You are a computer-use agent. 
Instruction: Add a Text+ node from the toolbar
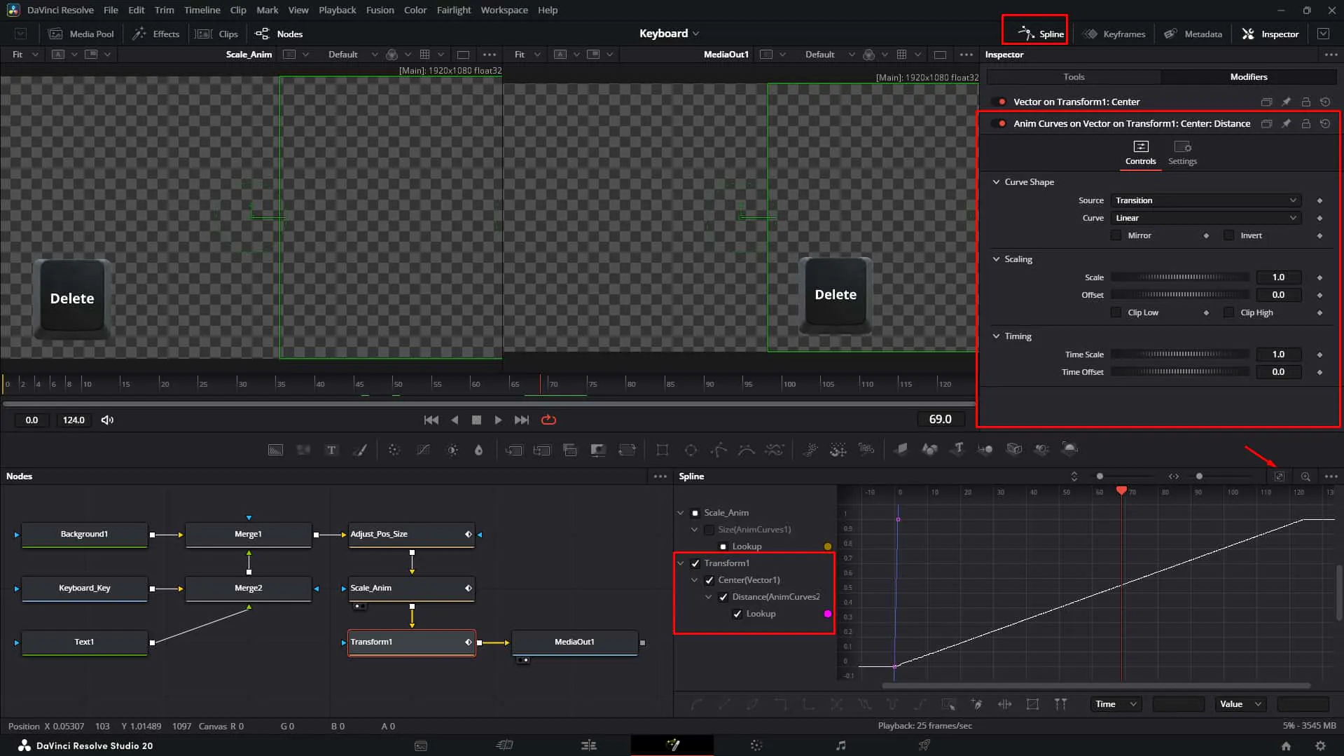point(331,450)
